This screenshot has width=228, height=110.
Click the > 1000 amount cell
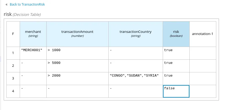pos(78,53)
